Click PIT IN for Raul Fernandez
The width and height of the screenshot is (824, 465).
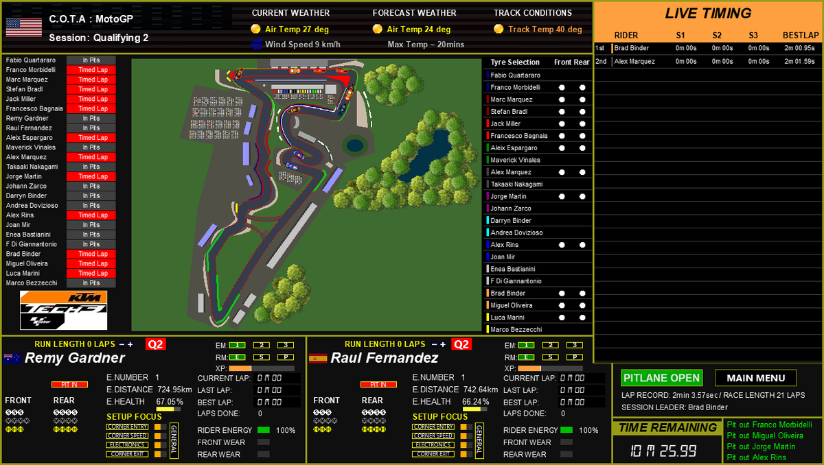(x=378, y=384)
